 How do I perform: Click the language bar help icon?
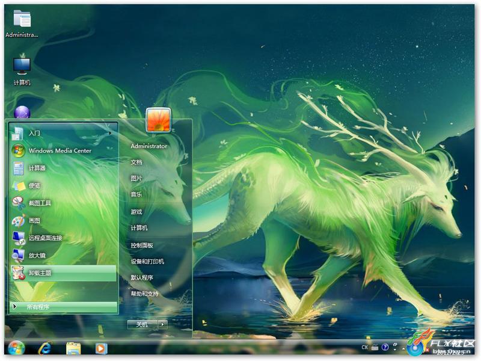coord(385,347)
